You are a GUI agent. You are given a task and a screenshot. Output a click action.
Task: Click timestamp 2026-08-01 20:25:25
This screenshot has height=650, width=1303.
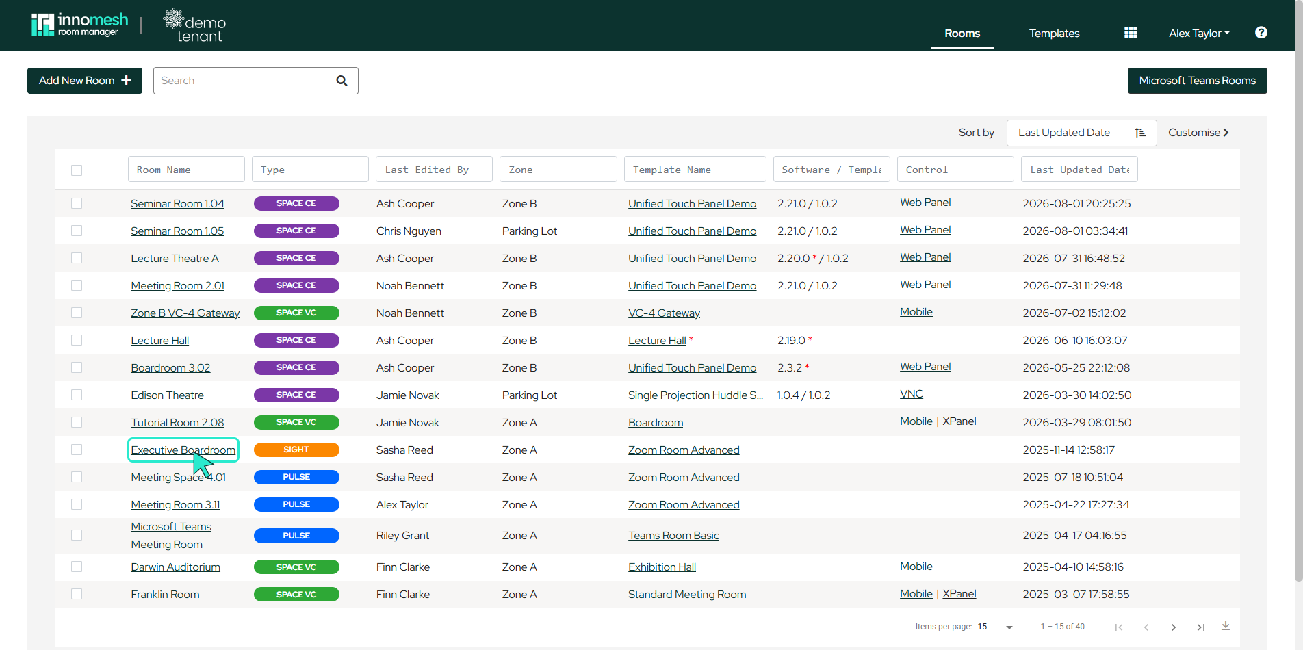(1076, 203)
